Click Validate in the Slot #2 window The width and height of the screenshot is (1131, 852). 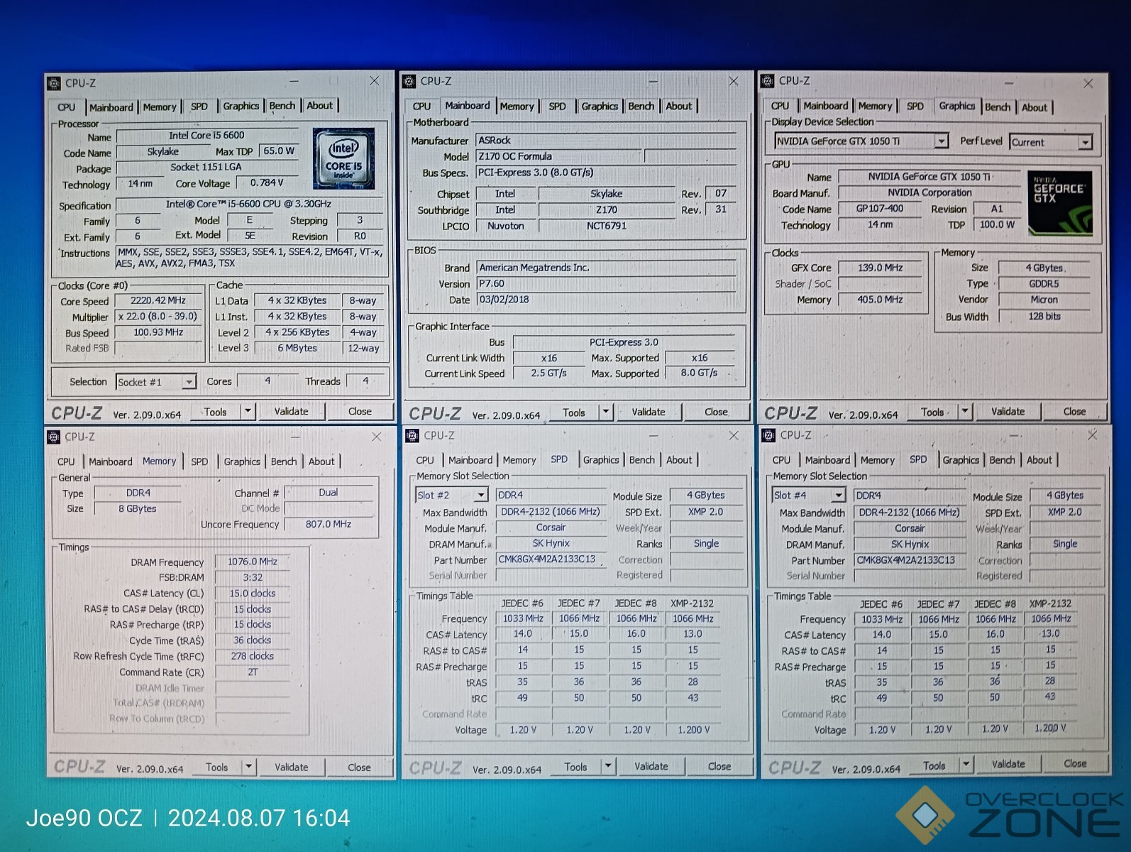pyautogui.click(x=651, y=766)
